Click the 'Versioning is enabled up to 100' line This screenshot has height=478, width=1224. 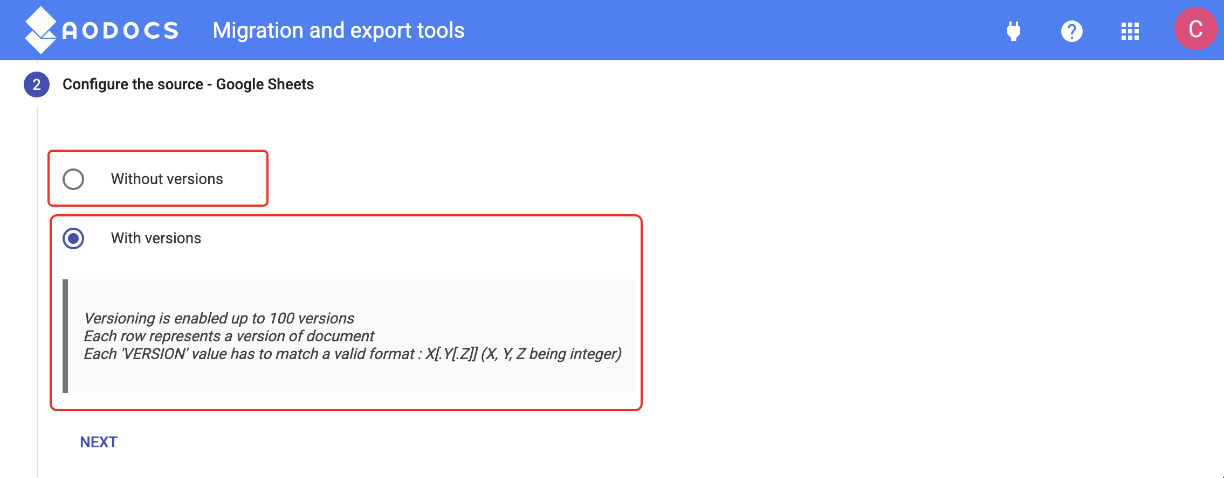coord(219,318)
